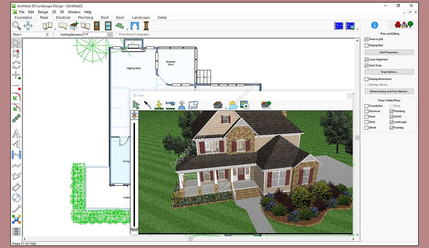The height and width of the screenshot is (248, 429).
Task: Toggle Auto Snap checkbox
Action: click(x=366, y=66)
